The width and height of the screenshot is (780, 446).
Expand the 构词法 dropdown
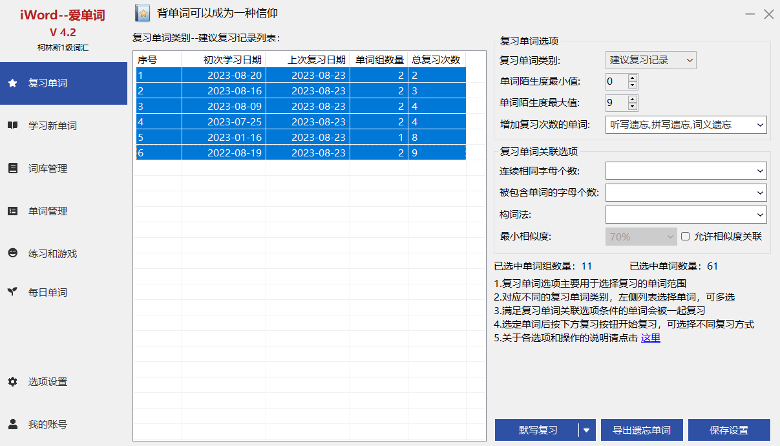click(686, 215)
